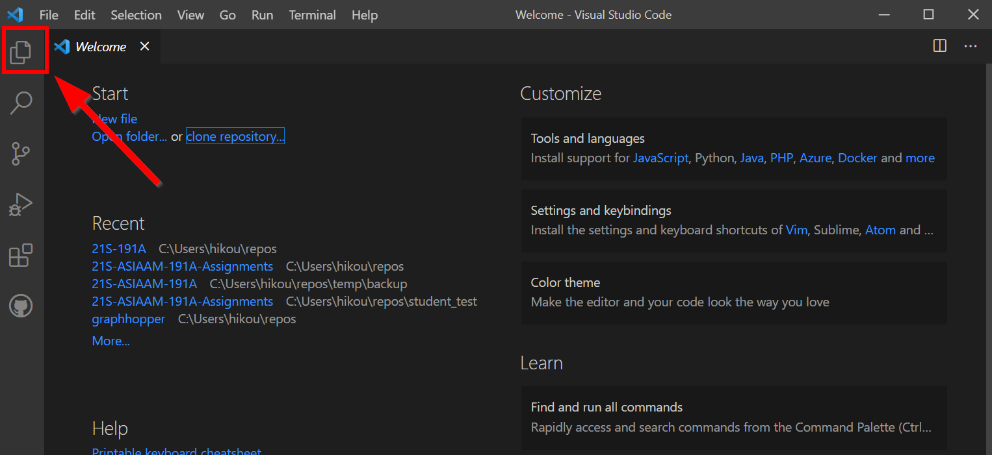This screenshot has height=455, width=992.
Task: Open the File menu
Action: click(x=49, y=15)
